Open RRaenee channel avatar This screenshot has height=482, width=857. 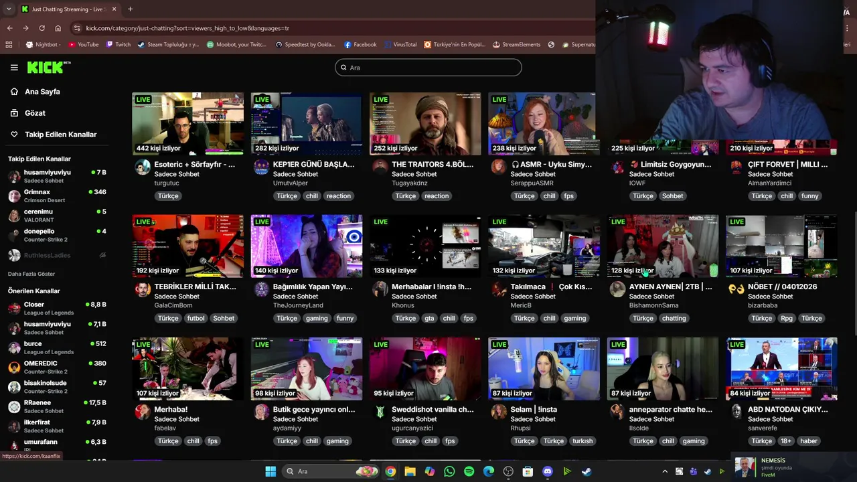coord(14,406)
